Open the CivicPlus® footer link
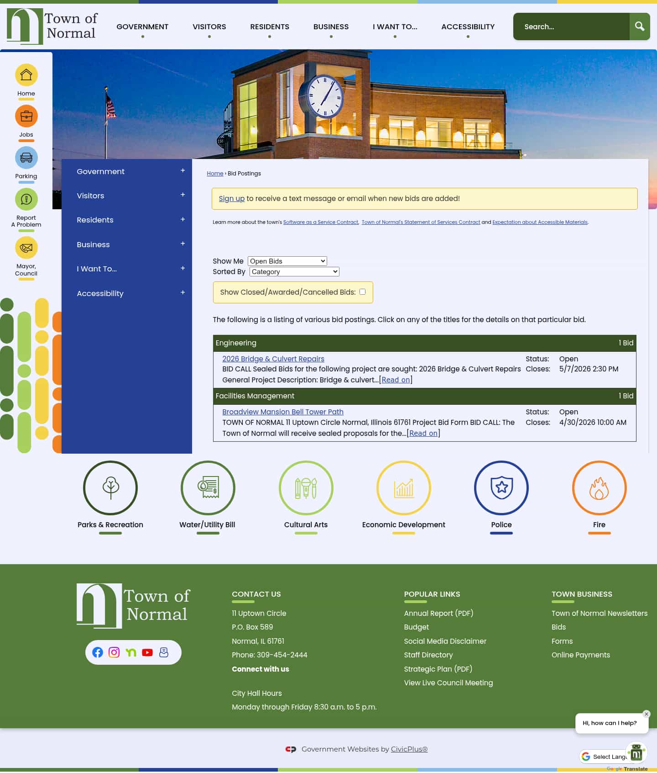Image resolution: width=657 pixels, height=773 pixels. [409, 749]
